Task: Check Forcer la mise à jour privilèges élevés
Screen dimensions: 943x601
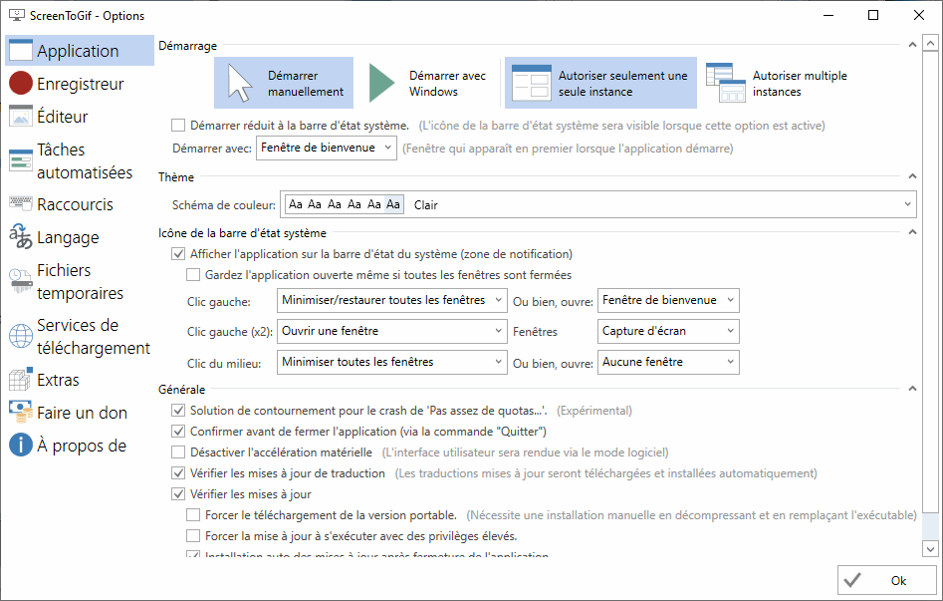Action: [x=193, y=536]
